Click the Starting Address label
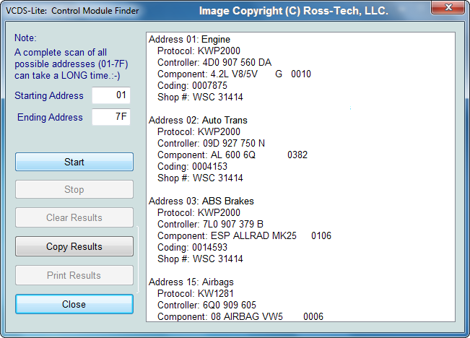Screen dimensions: 470x338 coord(49,95)
